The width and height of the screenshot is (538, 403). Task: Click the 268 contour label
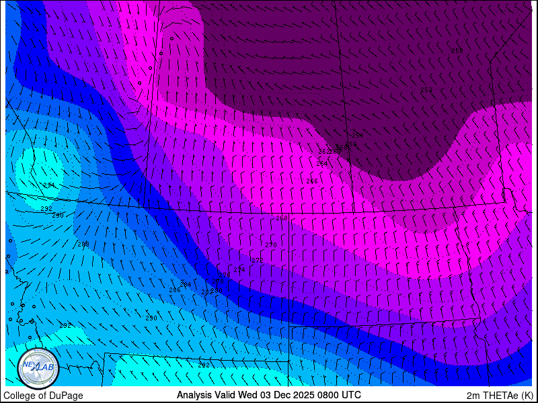[x=282, y=218]
